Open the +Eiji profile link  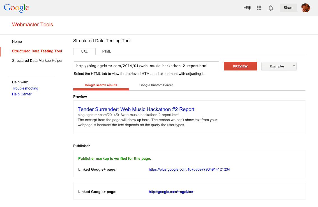247,8
